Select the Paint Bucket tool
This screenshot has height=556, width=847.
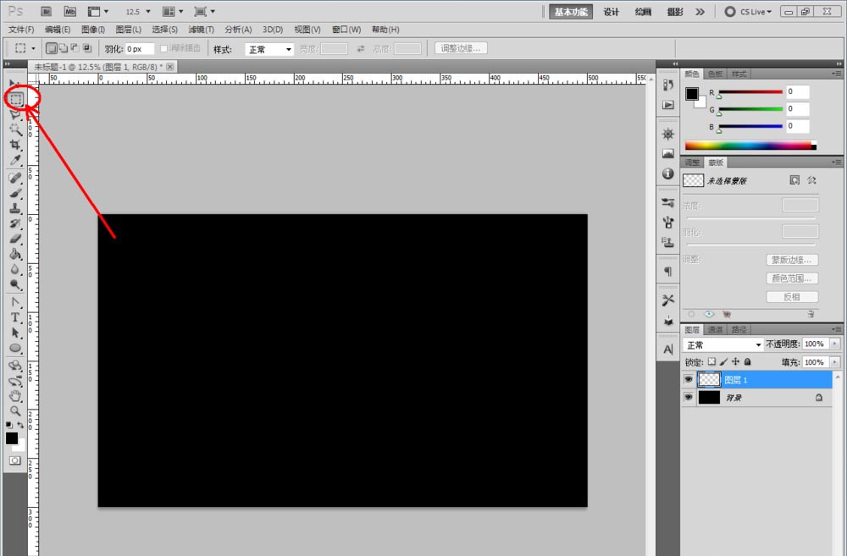point(15,254)
